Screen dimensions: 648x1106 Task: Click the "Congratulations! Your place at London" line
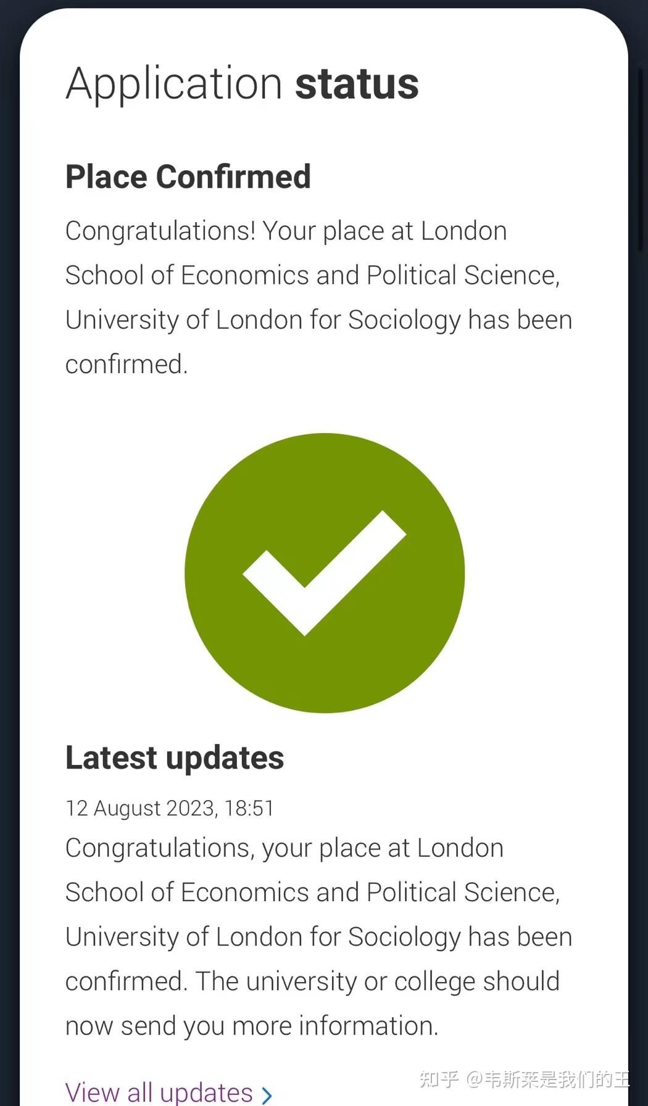286,231
